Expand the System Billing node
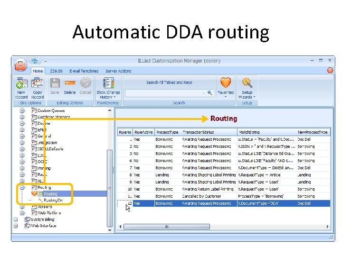The width and height of the screenshot is (342, 256). coord(16,219)
